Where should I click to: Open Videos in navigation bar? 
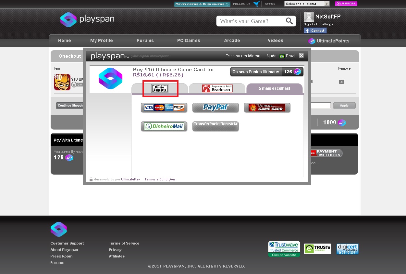(276, 40)
